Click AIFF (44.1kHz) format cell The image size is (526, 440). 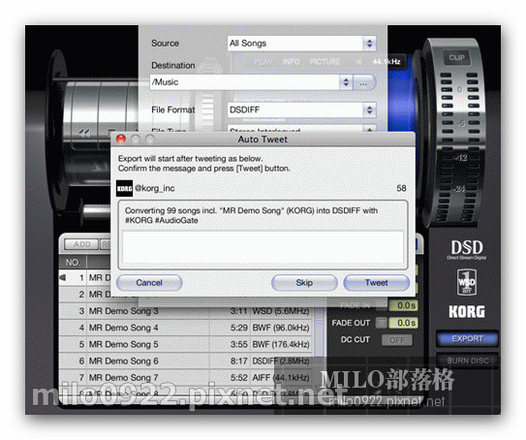click(281, 378)
